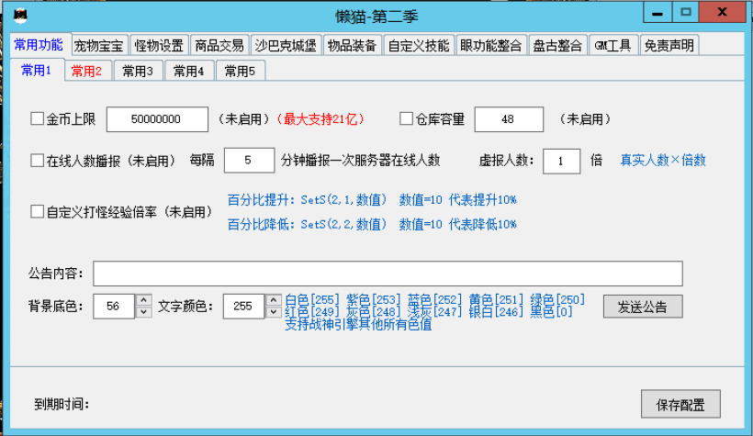
Task: Click the app icon in title bar
Action: (x=20, y=16)
